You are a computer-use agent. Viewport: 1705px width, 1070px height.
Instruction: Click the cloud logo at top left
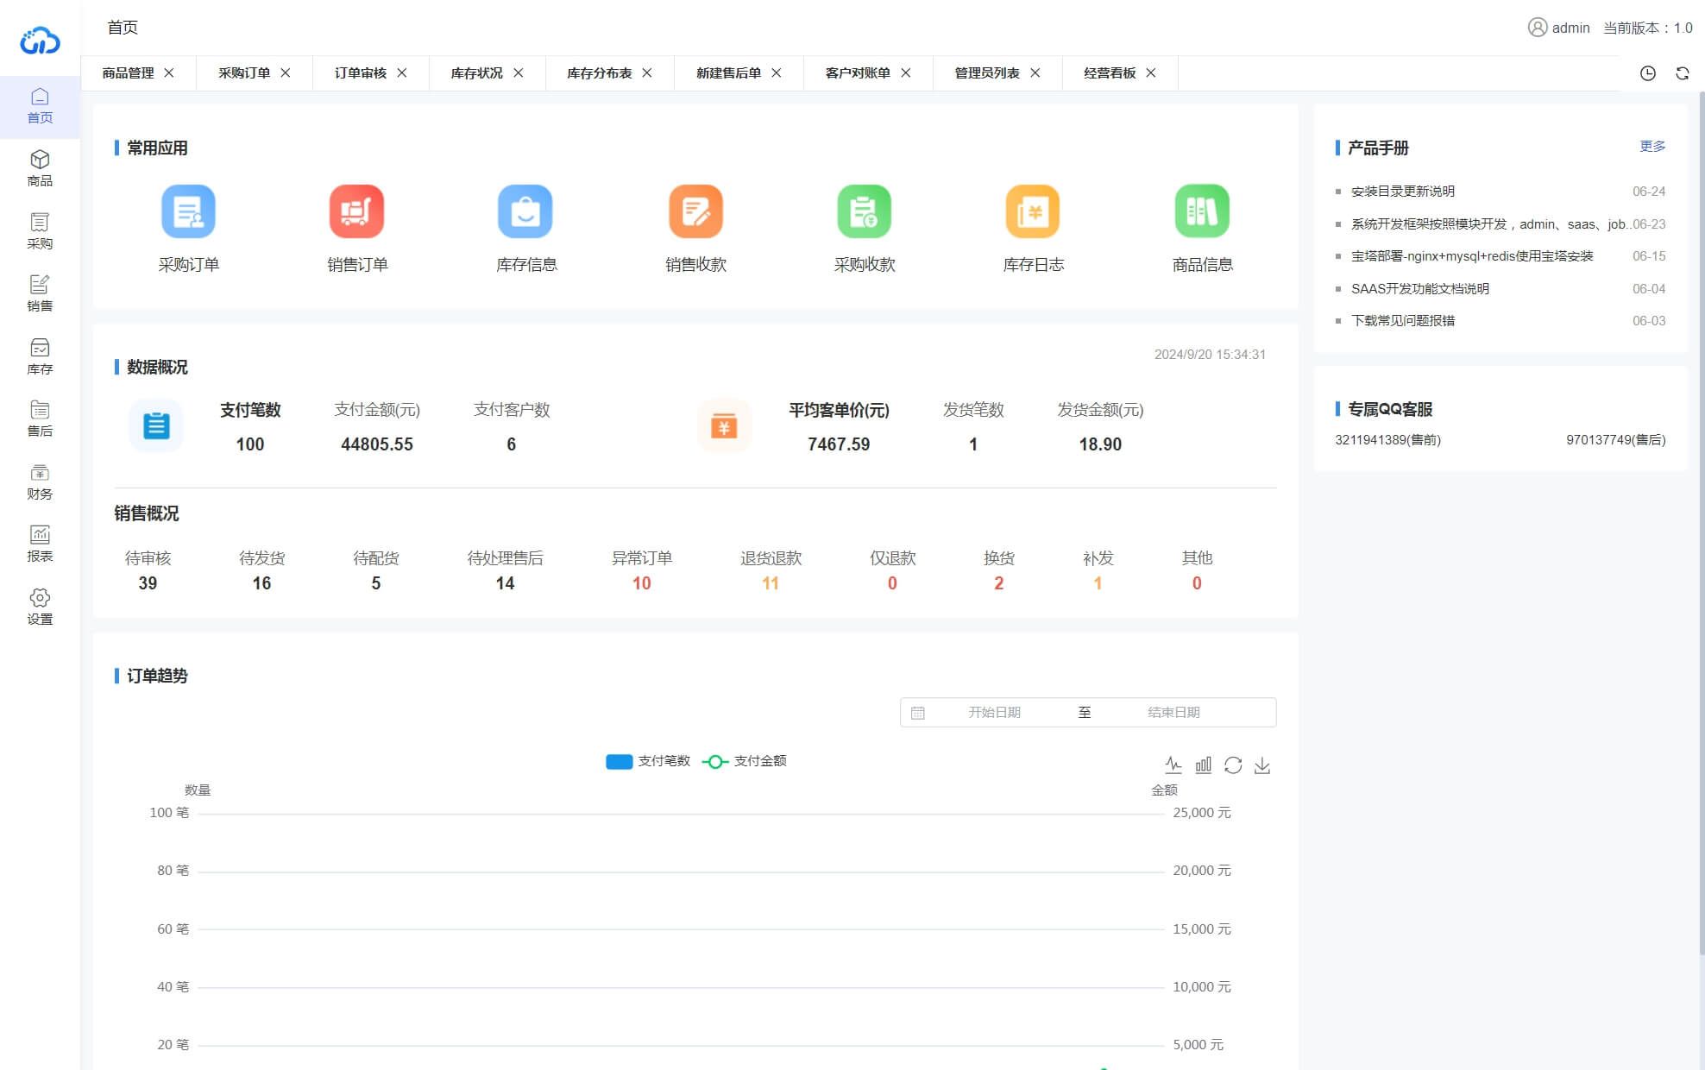point(40,40)
